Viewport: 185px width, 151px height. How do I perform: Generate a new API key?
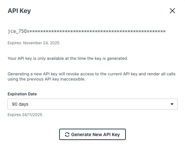point(92,135)
